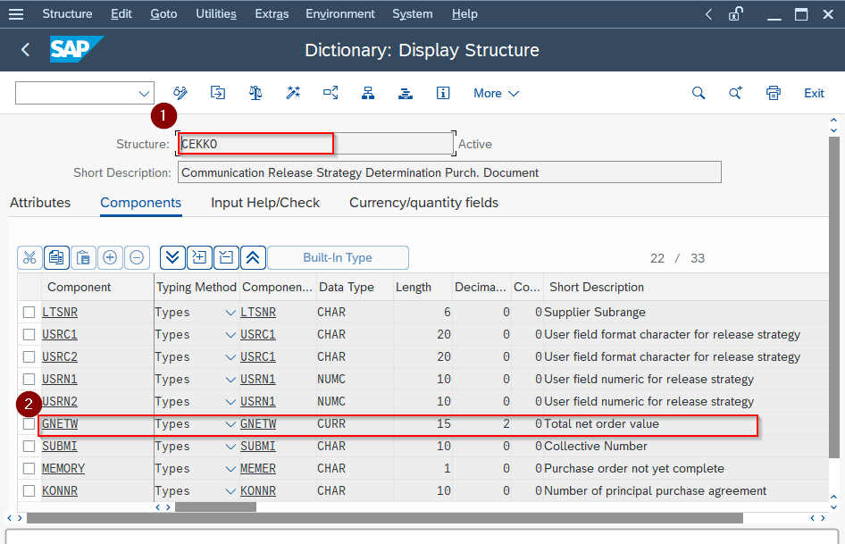This screenshot has height=544, width=845.
Task: Open the MEMER component type link
Action: (x=258, y=469)
